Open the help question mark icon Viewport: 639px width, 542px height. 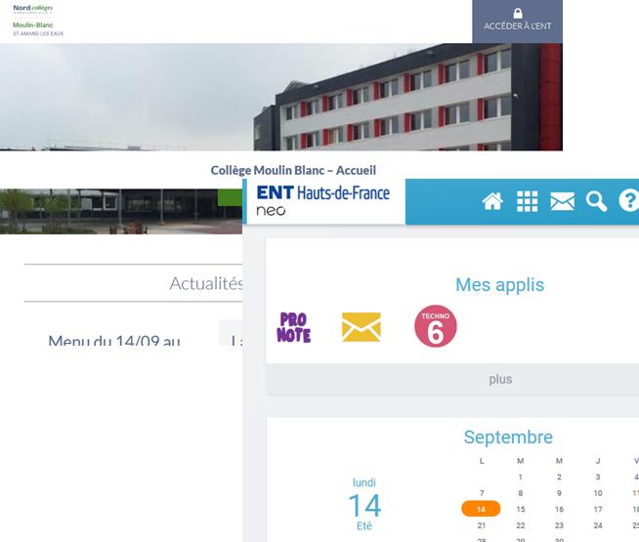tap(629, 201)
